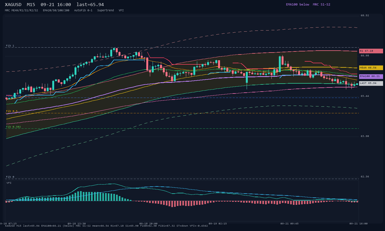The image size is (385, 231).
Task: Click the 68.52 price axis tick
Action: coord(365,15)
